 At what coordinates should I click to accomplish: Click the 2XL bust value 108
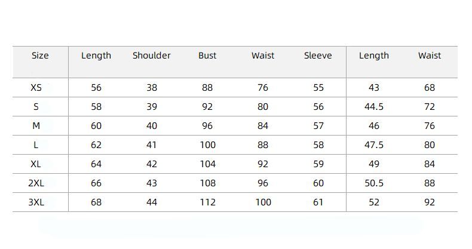coord(207,183)
